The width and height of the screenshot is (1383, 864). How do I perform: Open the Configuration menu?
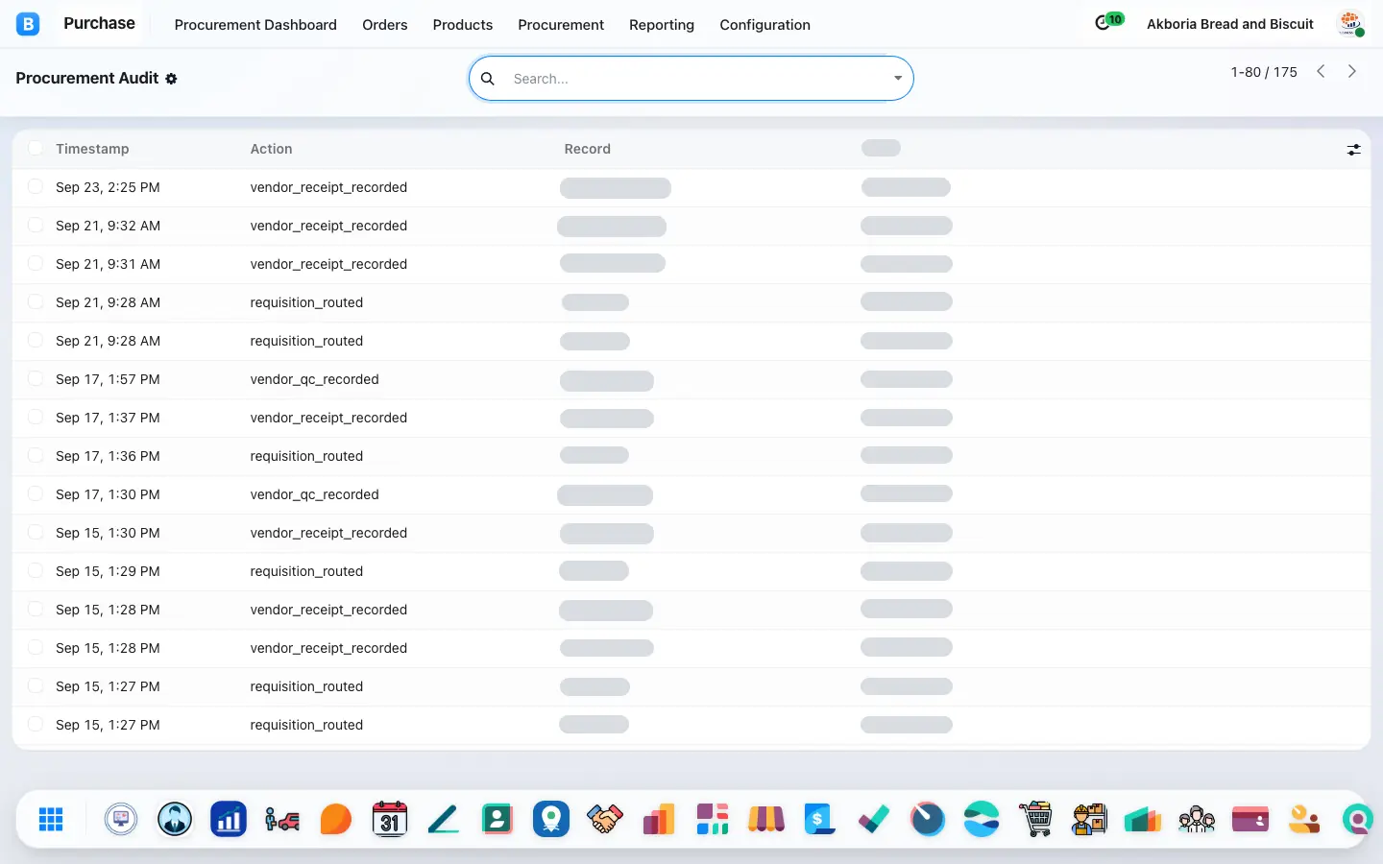click(x=765, y=25)
